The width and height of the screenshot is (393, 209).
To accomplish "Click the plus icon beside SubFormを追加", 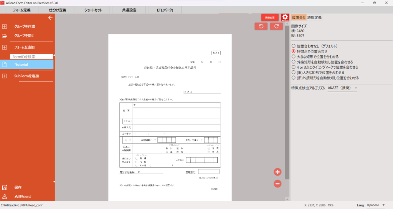I will (5, 76).
